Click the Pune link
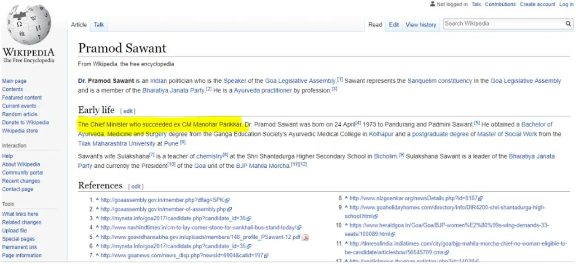This screenshot has height=264, width=576. [171, 144]
